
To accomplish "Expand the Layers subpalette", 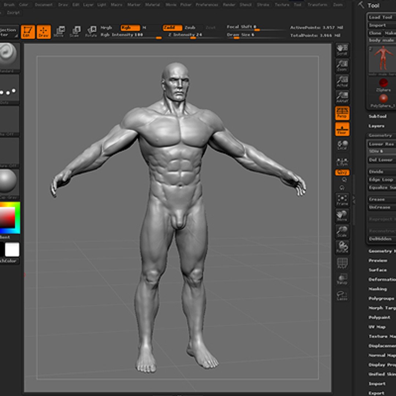I will [376, 126].
